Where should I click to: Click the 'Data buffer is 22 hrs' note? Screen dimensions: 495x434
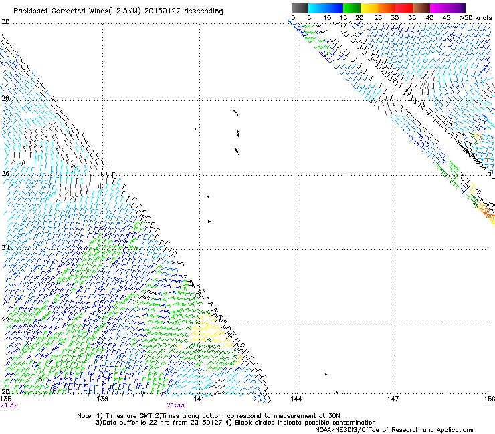(x=235, y=423)
